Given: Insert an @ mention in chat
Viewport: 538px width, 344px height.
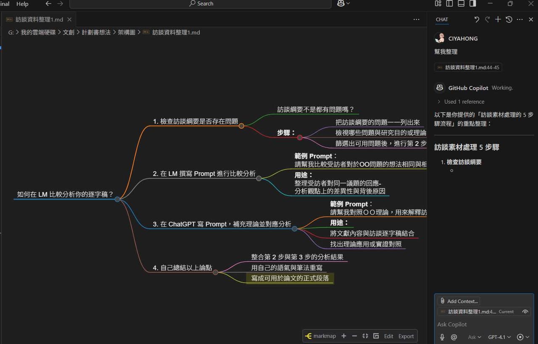Looking at the screenshot, I should [x=454, y=337].
